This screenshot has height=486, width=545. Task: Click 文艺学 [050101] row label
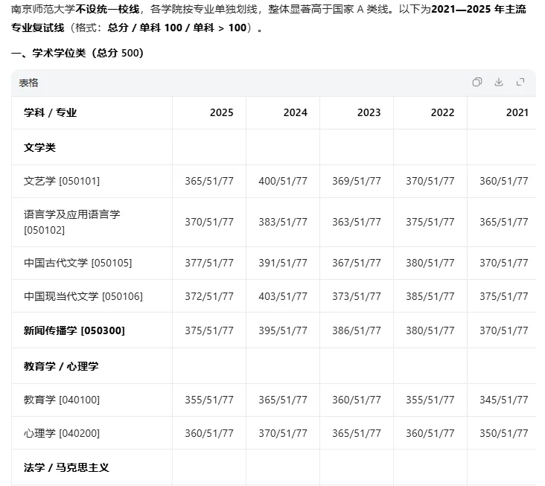tap(62, 181)
